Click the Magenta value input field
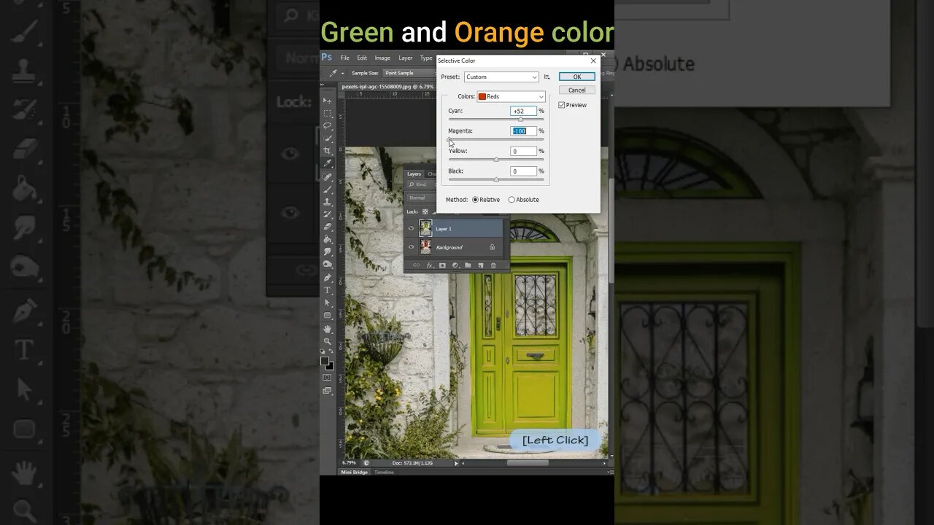Image resolution: width=934 pixels, height=525 pixels. 523,131
